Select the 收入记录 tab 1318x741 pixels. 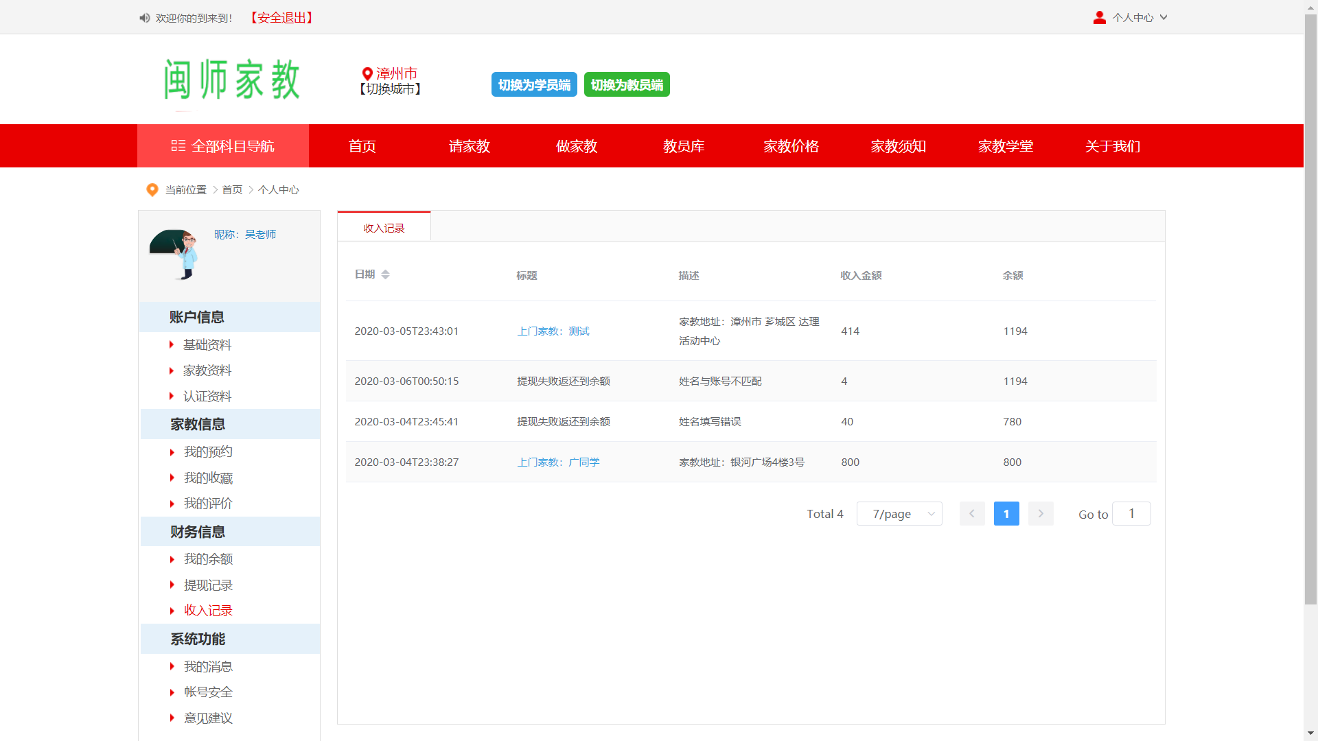click(384, 228)
